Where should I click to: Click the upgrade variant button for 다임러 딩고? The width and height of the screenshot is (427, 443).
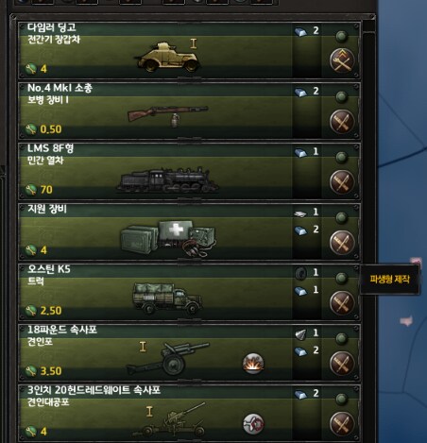pyautogui.click(x=342, y=60)
